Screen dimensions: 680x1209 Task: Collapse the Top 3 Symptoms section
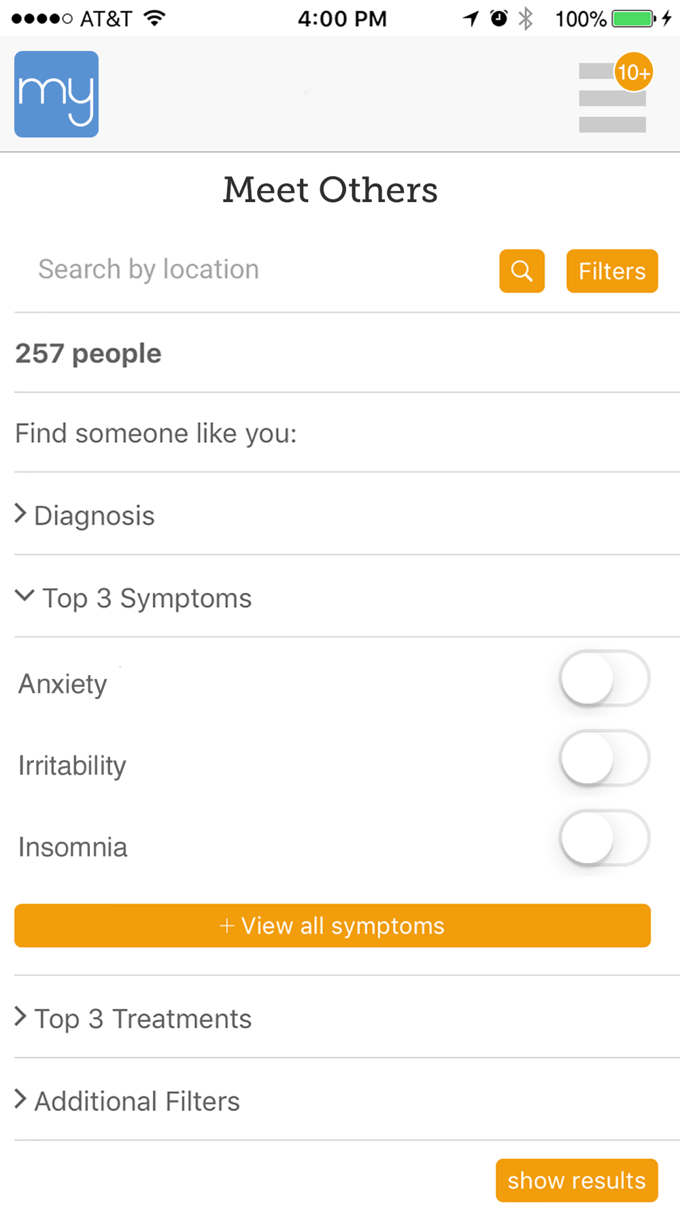pos(347,597)
